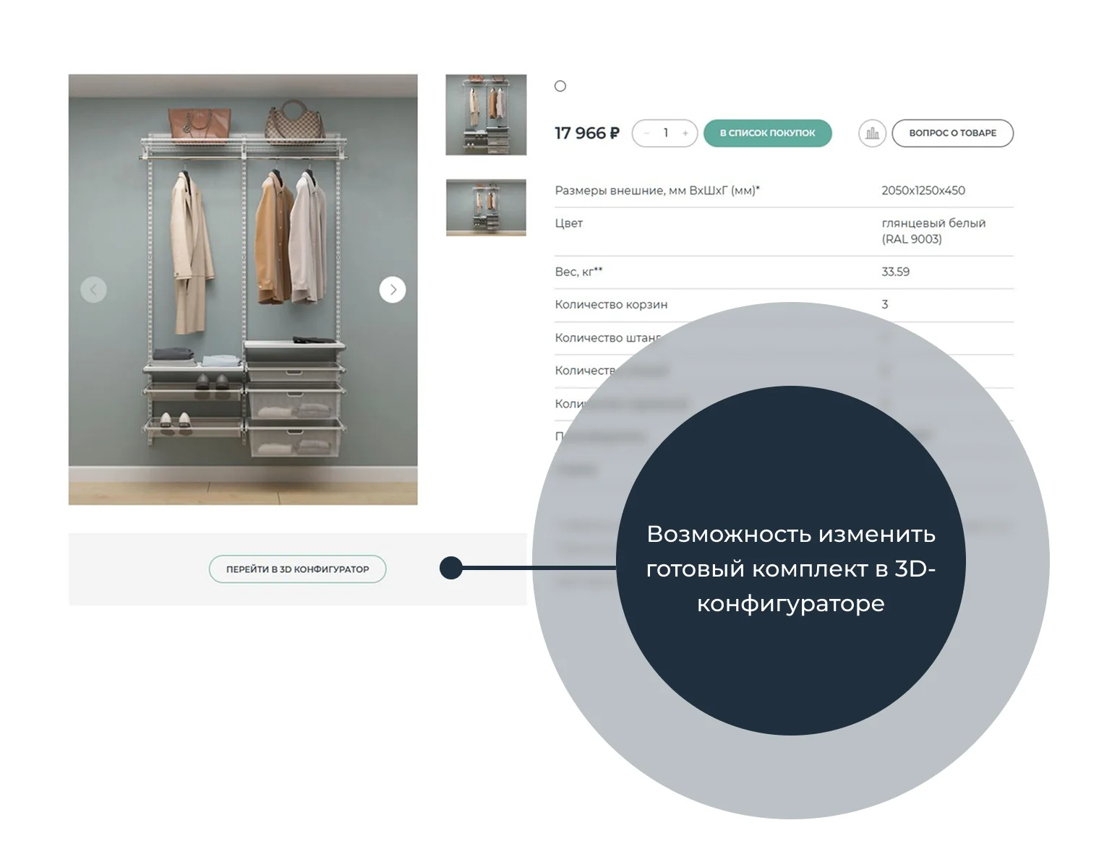The height and width of the screenshot is (867, 1099).
Task: Open the "Вопрос о товаре" button
Action: tap(952, 134)
